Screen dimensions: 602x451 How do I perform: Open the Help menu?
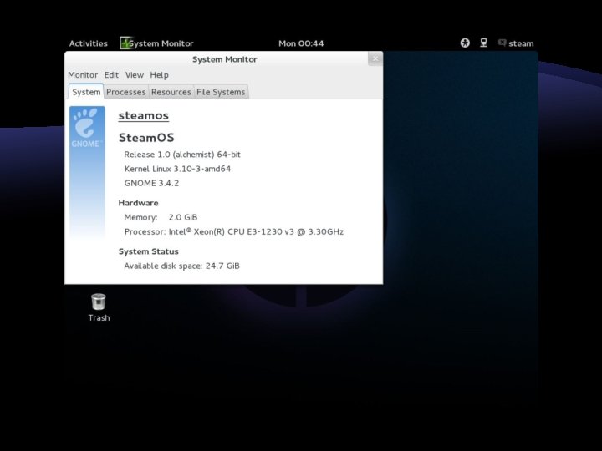pos(160,75)
